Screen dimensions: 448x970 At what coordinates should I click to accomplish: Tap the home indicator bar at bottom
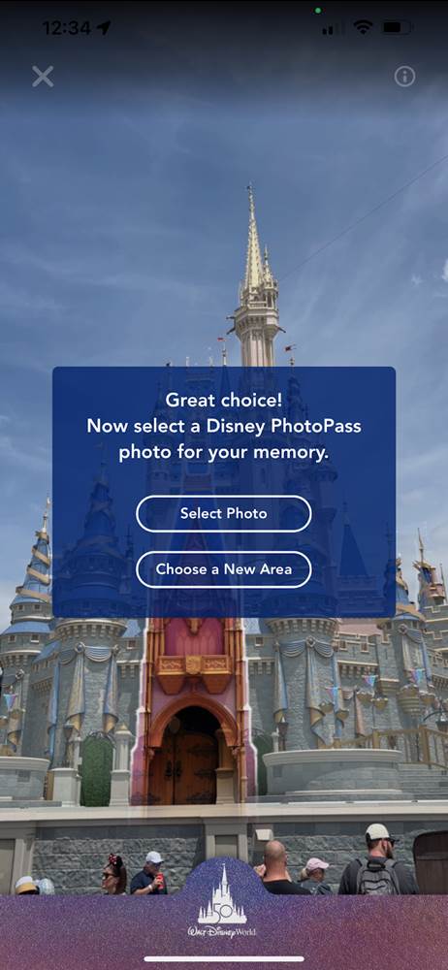point(224,959)
